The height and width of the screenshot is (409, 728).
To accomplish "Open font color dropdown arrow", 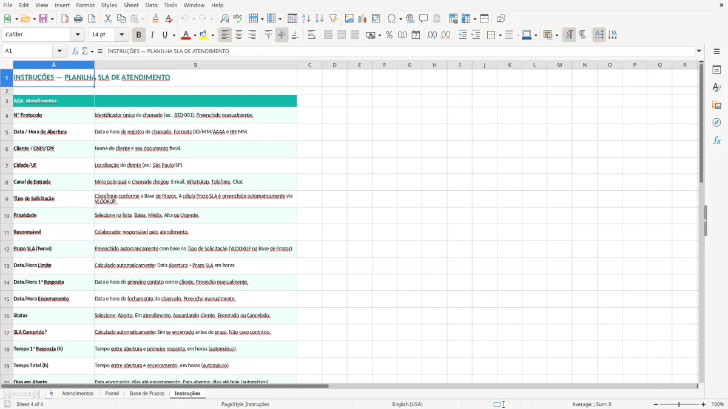I will 196,35.
